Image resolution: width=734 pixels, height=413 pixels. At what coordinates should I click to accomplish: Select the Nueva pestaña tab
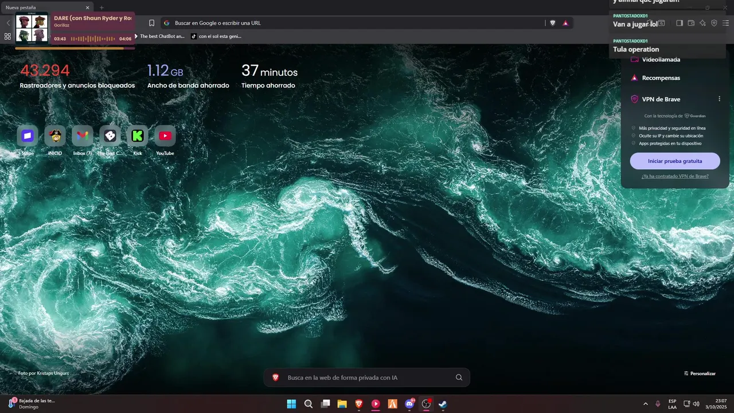[46, 7]
